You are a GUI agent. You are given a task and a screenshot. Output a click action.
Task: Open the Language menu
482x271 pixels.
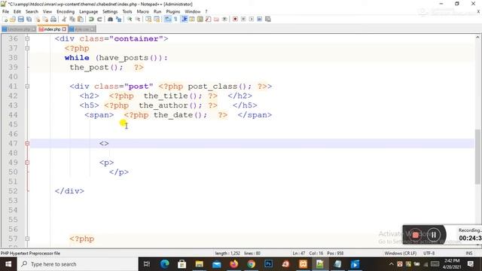89,12
